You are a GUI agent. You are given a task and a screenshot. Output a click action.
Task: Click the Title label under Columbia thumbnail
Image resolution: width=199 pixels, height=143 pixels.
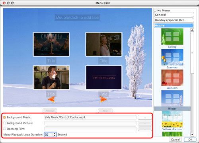[51, 61]
